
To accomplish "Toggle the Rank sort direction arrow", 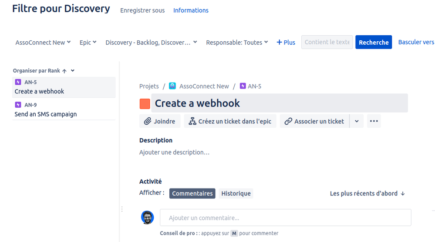I will click(x=64, y=71).
